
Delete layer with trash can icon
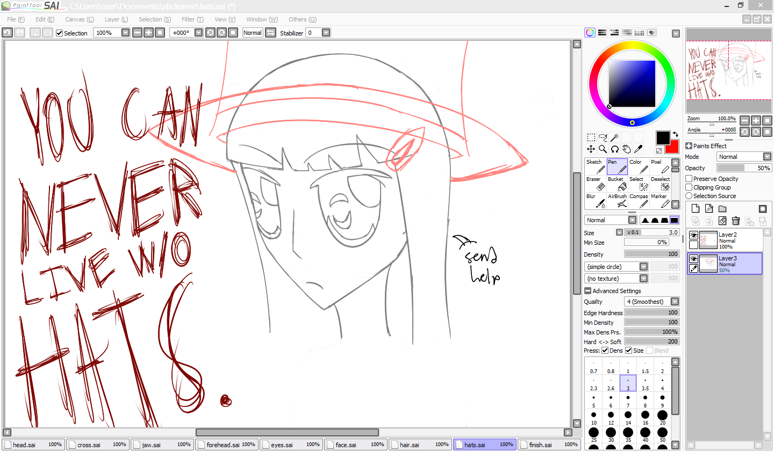click(x=735, y=221)
